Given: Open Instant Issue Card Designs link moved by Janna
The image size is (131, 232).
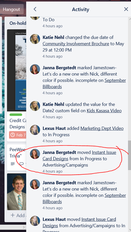Looking at the screenshot, I should coord(80,156).
